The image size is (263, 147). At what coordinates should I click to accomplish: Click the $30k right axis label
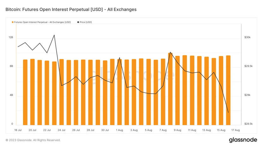(x=248, y=37)
